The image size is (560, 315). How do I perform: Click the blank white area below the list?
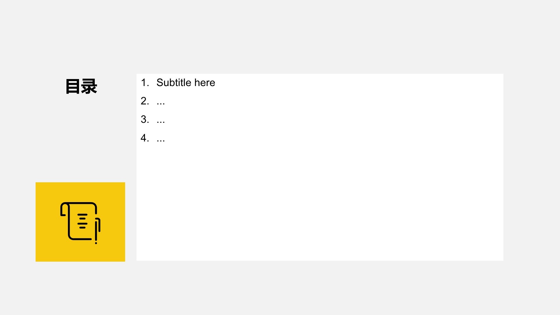[320, 204]
